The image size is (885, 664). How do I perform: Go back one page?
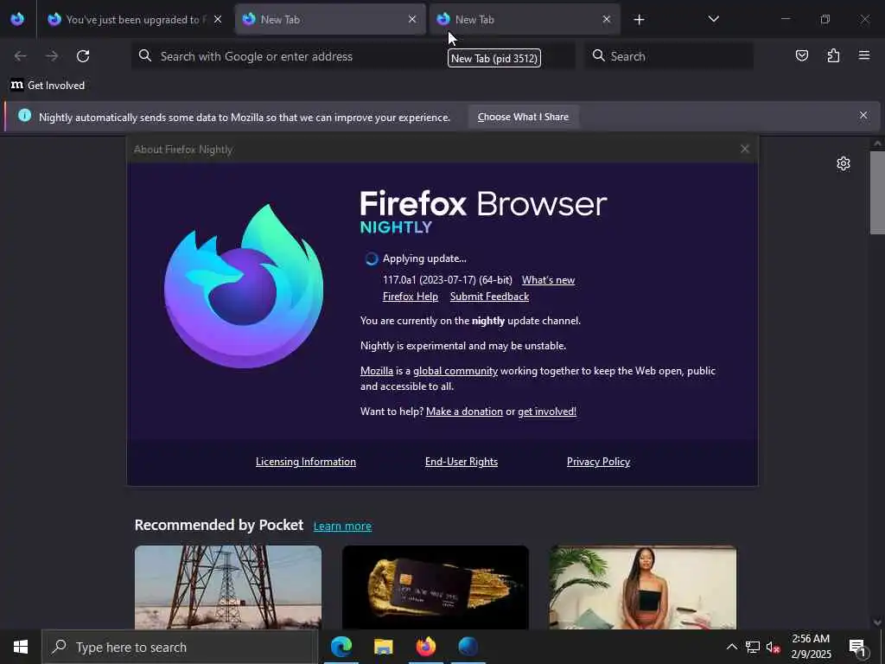coord(21,56)
